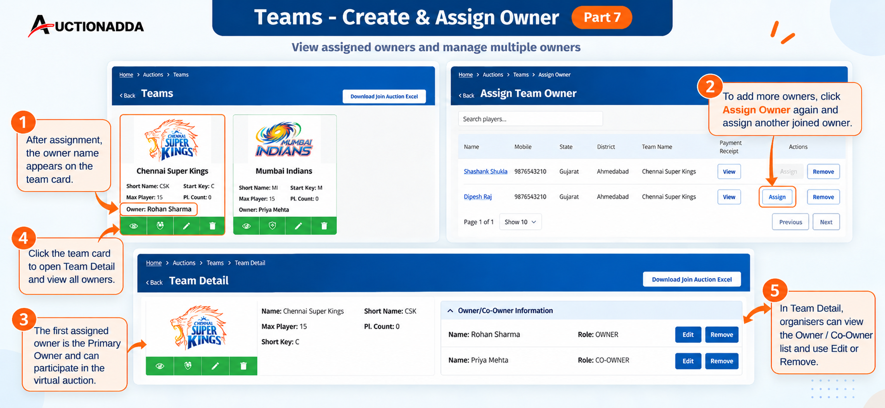Click the shield owner icon on Mumbai Indians card

(272, 226)
